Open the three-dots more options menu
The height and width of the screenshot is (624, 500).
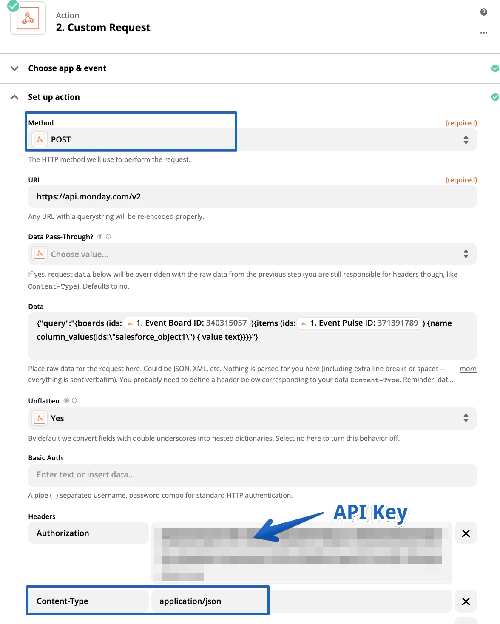click(x=483, y=33)
